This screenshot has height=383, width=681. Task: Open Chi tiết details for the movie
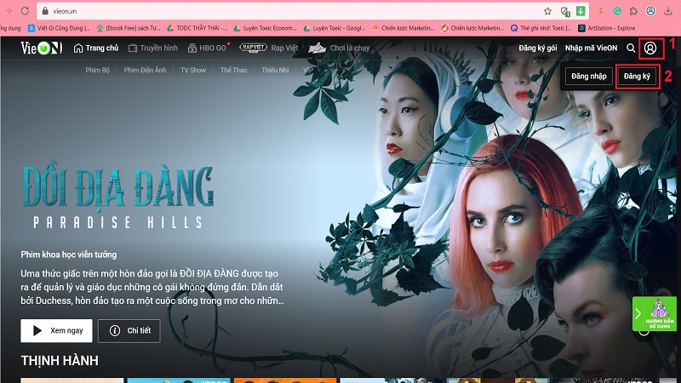click(x=133, y=329)
